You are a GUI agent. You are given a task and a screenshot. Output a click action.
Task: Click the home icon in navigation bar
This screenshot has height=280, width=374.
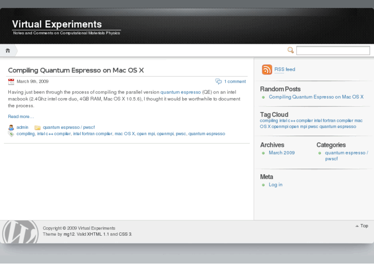(8, 50)
